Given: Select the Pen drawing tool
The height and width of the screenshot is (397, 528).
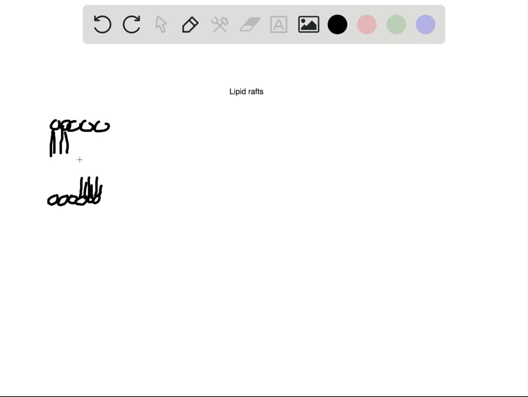Looking at the screenshot, I should click(190, 24).
